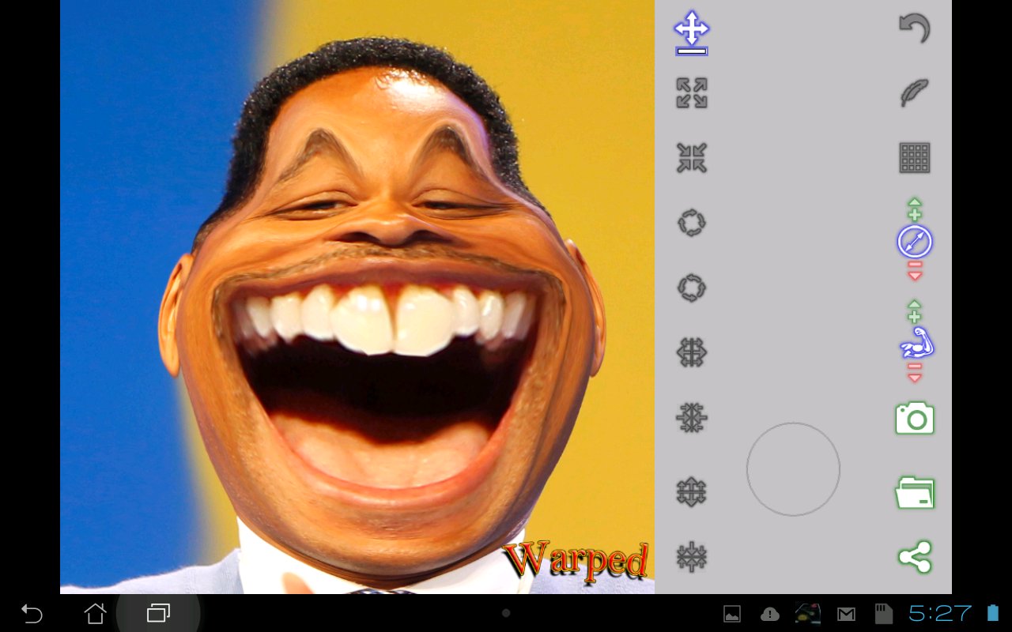Image resolution: width=1012 pixels, height=632 pixels.
Task: Increase the warp strength
Action: tap(915, 313)
